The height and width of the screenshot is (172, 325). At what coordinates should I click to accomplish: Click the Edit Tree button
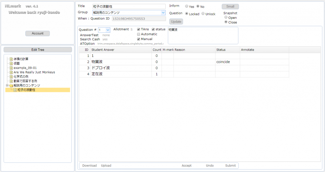38,50
